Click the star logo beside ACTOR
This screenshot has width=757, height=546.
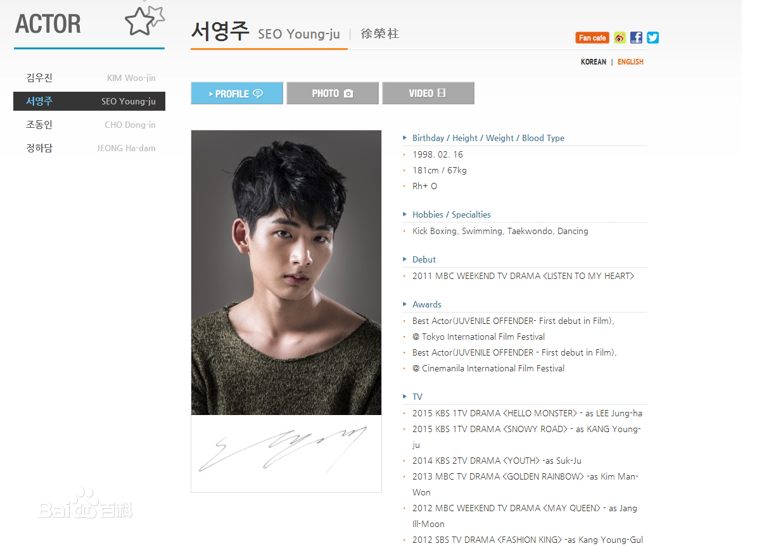point(144,21)
